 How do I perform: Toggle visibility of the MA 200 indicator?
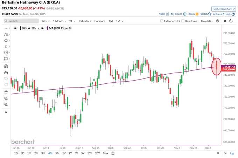42,28
